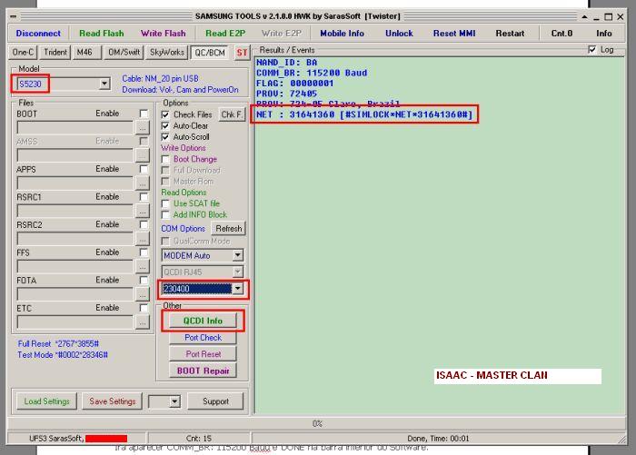
Task: Enable the Use SCAT file option
Action: point(165,203)
